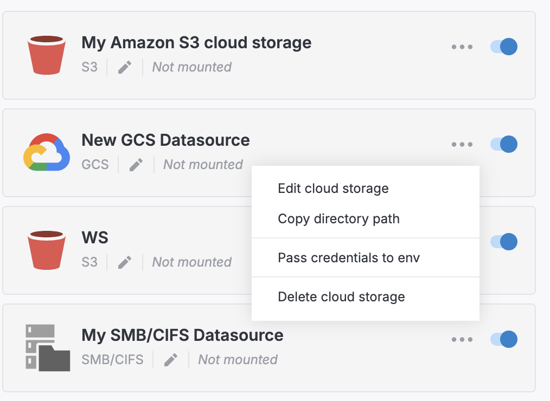
Task: Toggle the New GCS Datasource switch off
Action: pyautogui.click(x=503, y=144)
